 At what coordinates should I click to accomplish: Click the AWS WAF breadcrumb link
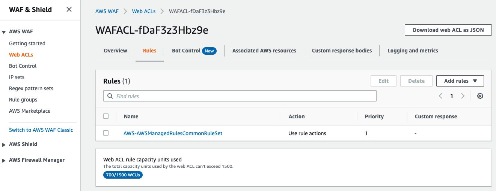[107, 11]
